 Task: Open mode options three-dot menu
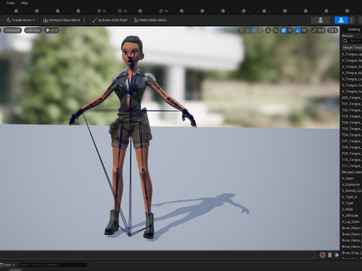pos(351,20)
